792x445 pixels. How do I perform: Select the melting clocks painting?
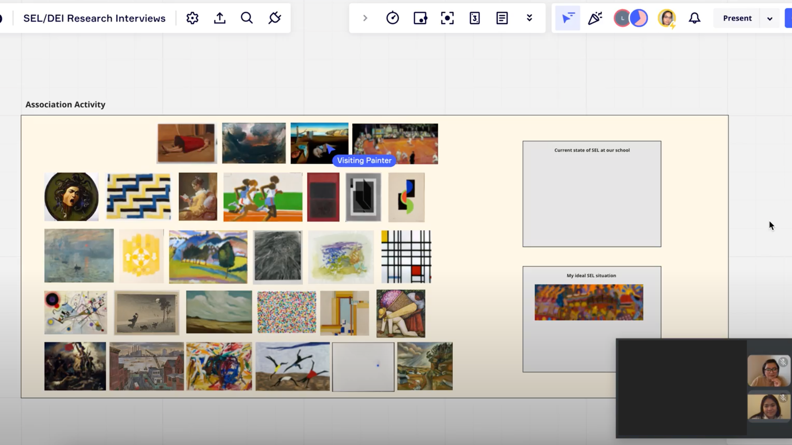[319, 143]
